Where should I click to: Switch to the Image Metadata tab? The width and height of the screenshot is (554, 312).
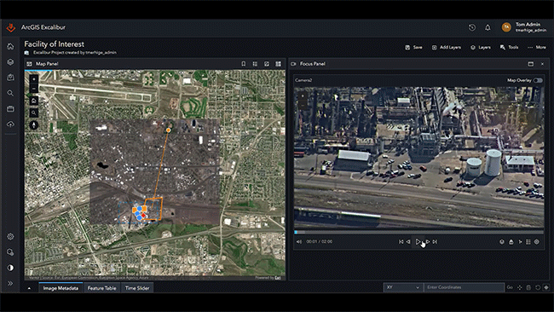(61, 288)
